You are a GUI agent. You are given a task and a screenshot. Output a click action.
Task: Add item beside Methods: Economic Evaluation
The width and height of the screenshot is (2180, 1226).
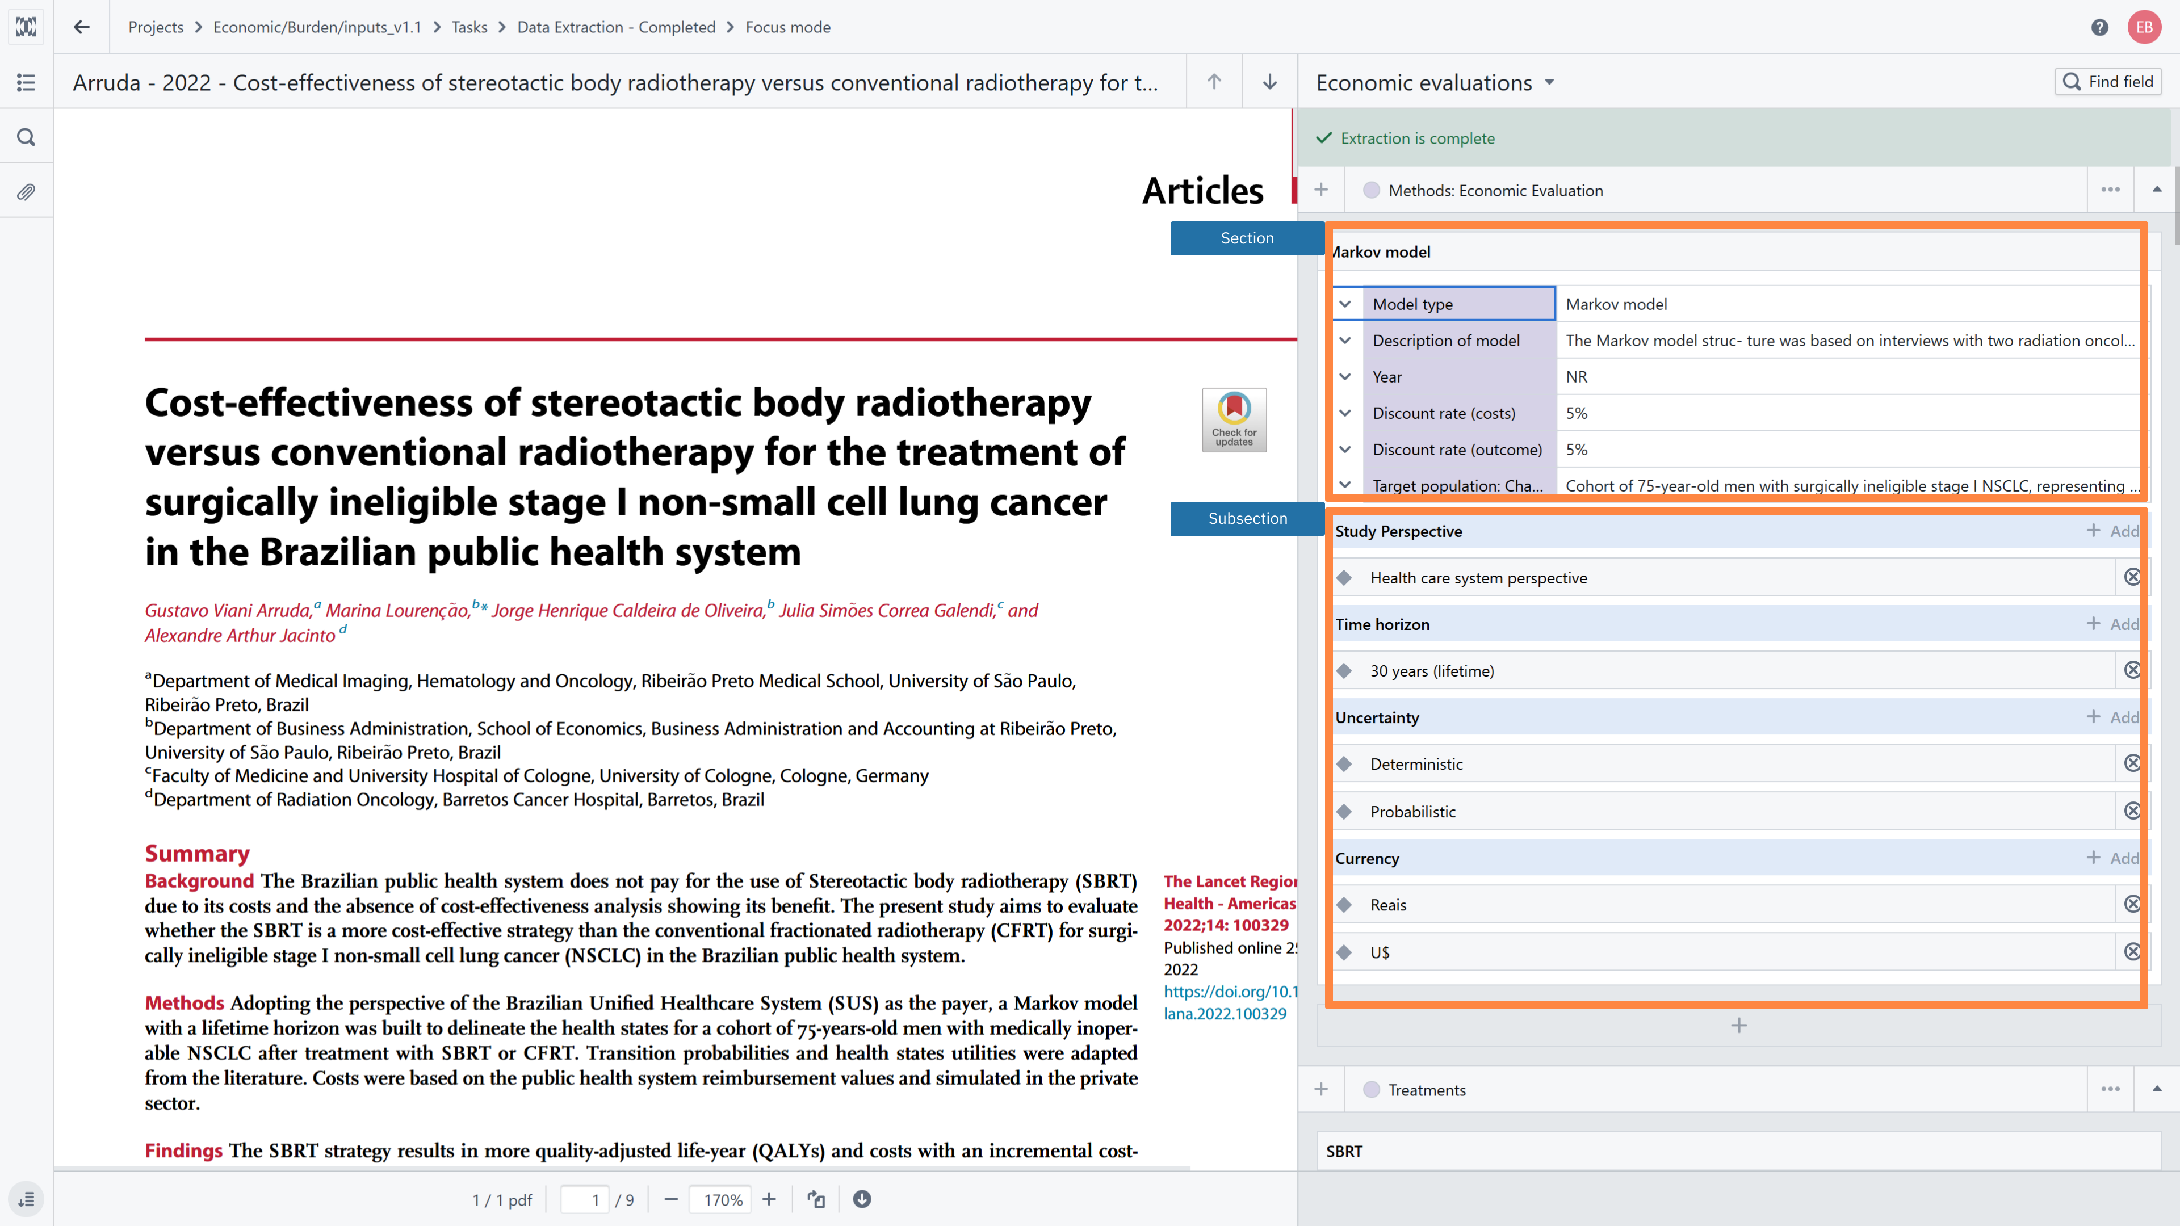click(1321, 190)
